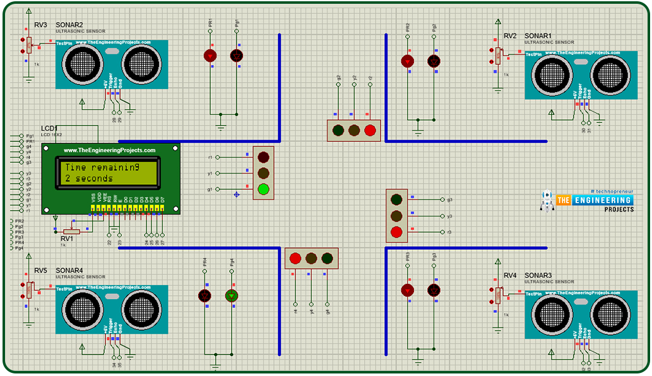Screen dimensions: 652x376
Task: Click the ground symbol under PR2 and Pg2 LEDs
Action: (x=418, y=132)
